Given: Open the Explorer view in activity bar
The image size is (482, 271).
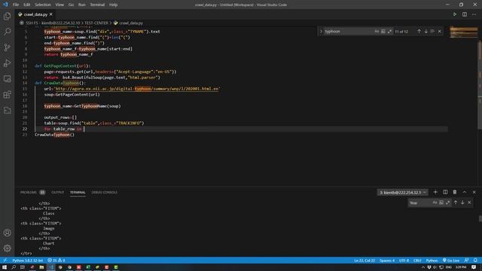Looking at the screenshot, I should tap(7, 16).
